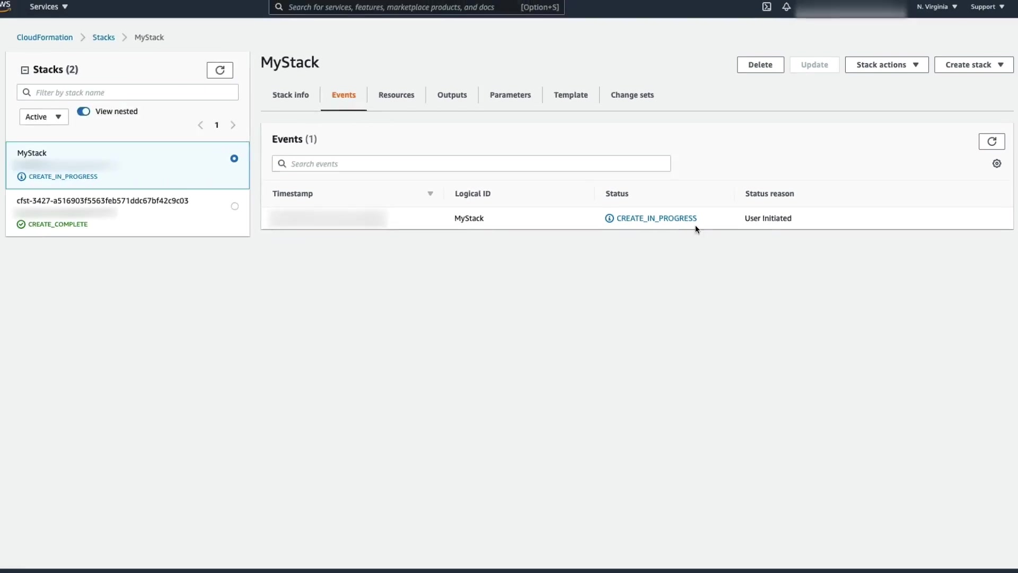Viewport: 1018px width, 573px height.
Task: Switch to the Resources tab
Action: (x=396, y=95)
